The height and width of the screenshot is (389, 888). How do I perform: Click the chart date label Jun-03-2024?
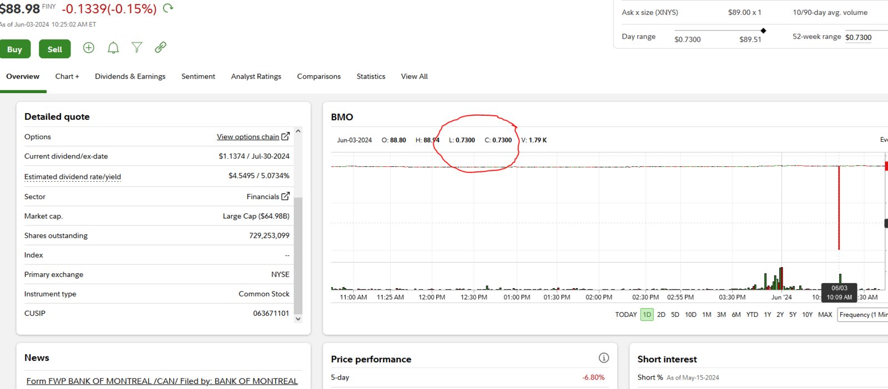pyautogui.click(x=355, y=140)
